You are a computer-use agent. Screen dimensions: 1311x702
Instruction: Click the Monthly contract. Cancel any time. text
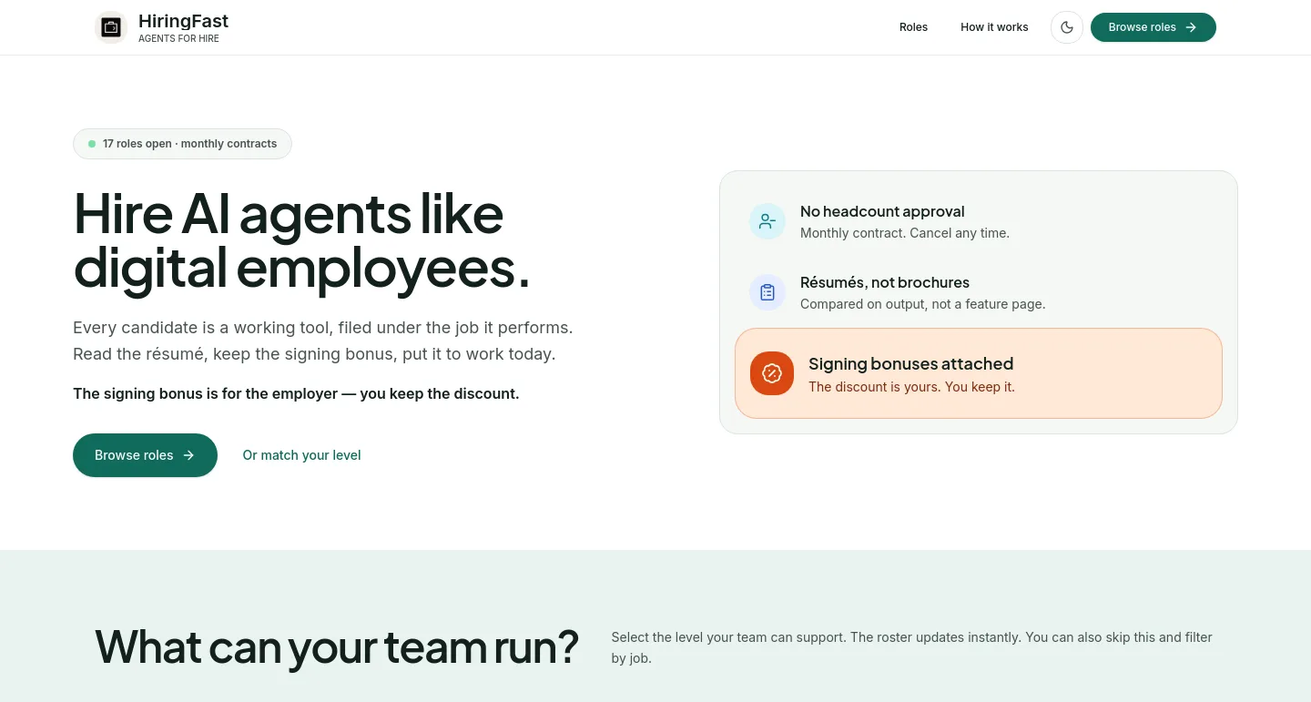point(905,233)
